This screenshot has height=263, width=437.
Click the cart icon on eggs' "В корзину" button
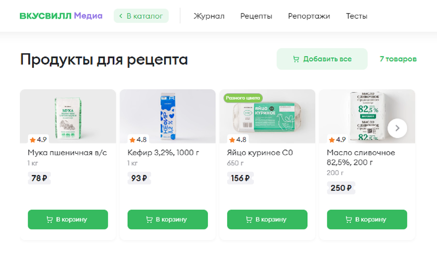pyautogui.click(x=249, y=219)
